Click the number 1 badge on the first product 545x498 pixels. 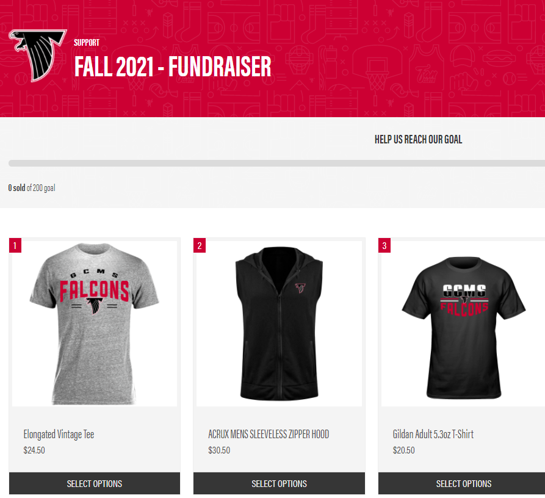[15, 245]
